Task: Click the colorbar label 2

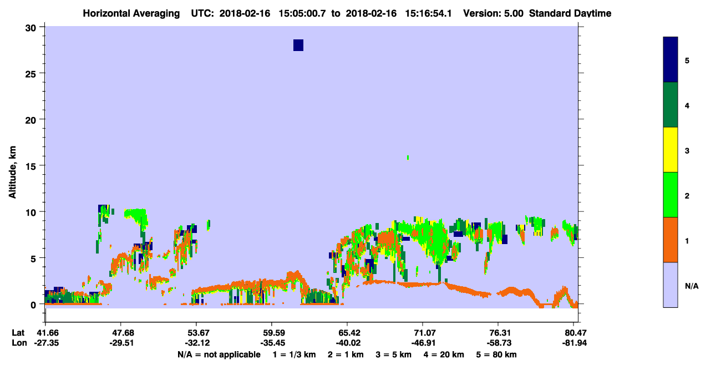Action: (687, 195)
